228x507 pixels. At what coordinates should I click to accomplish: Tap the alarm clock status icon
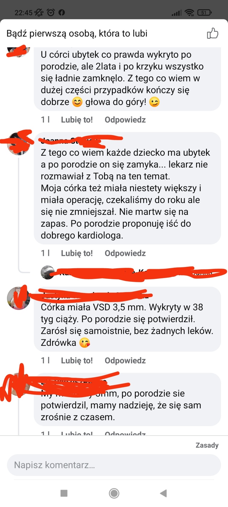point(51,12)
